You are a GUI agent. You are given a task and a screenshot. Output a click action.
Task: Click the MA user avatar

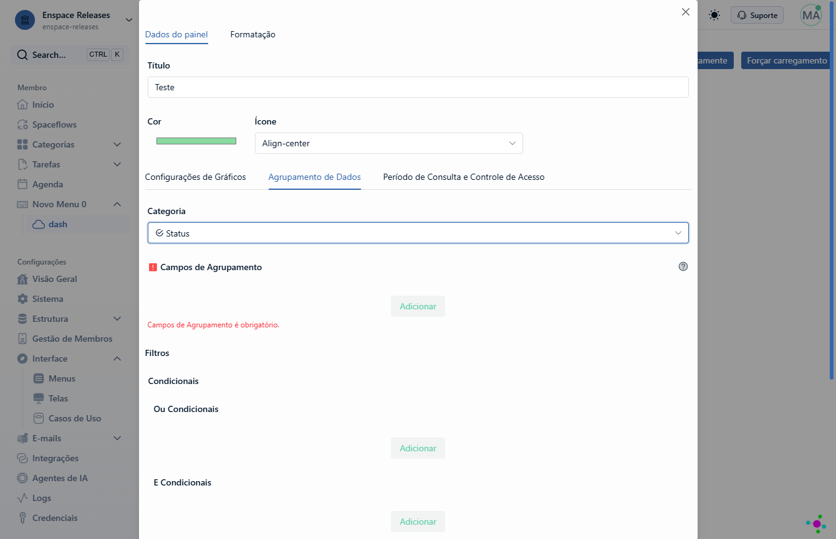tap(811, 16)
